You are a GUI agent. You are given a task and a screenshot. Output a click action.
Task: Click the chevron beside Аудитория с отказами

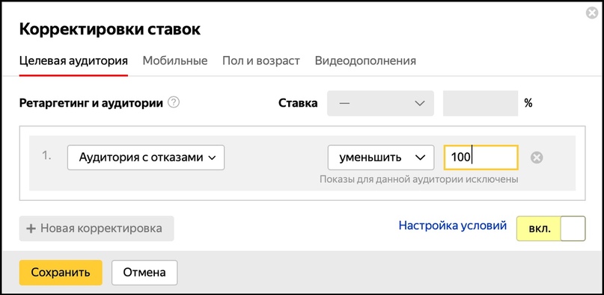point(212,158)
